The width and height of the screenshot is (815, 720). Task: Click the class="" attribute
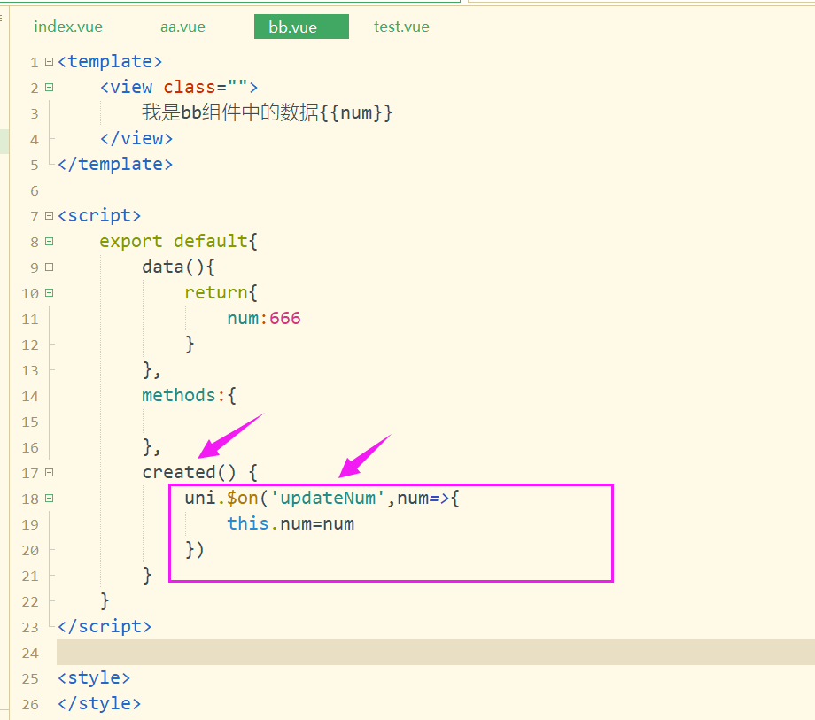[x=206, y=87]
